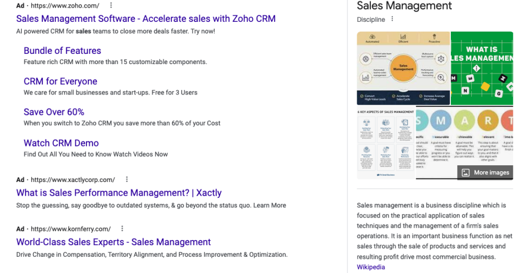Click the More images button
Viewport: 521px width, 273px height.
click(485, 172)
